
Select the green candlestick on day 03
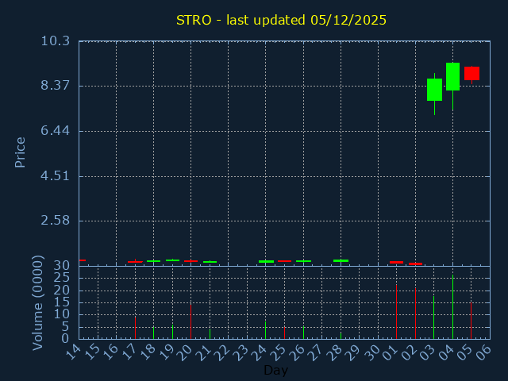tap(434, 90)
